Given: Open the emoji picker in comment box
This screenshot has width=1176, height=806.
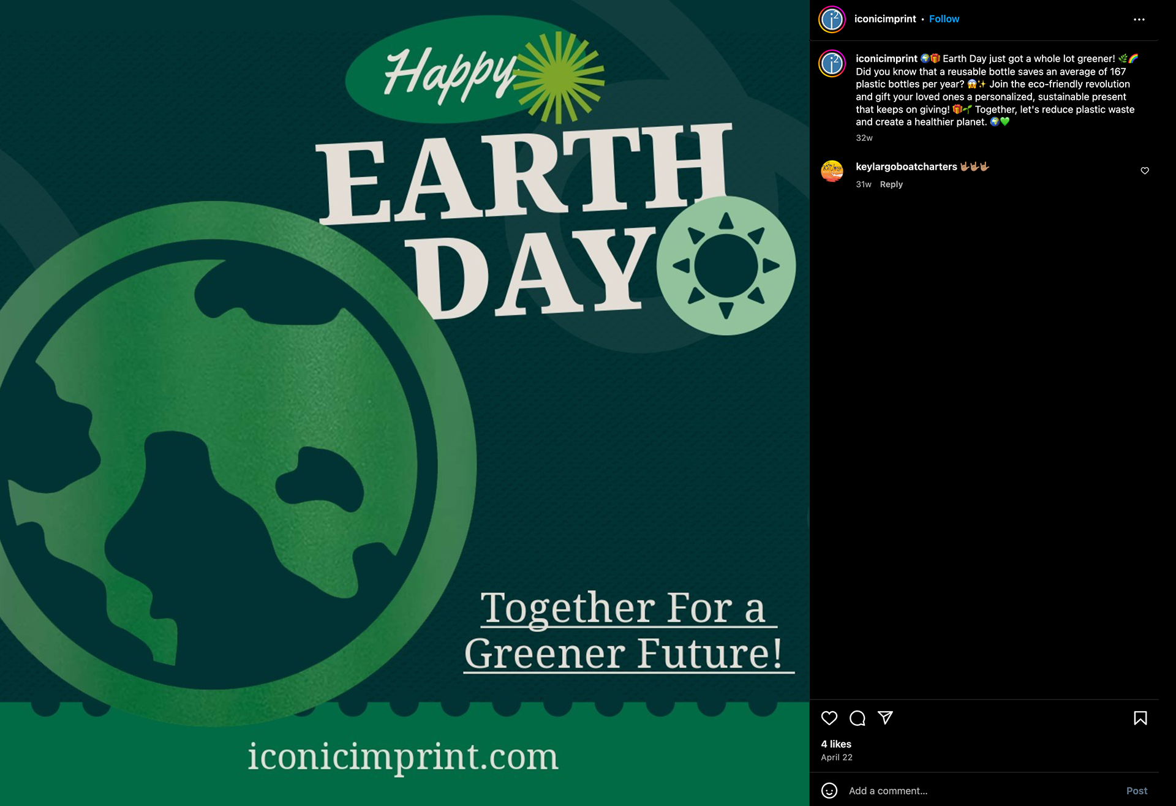Looking at the screenshot, I should tap(829, 791).
